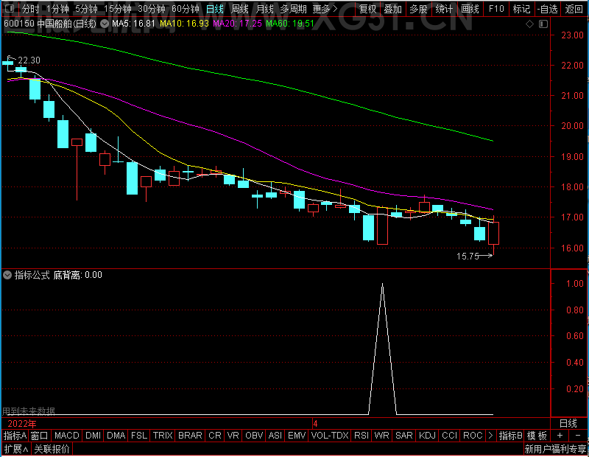Open F10 company information

tap(495, 9)
